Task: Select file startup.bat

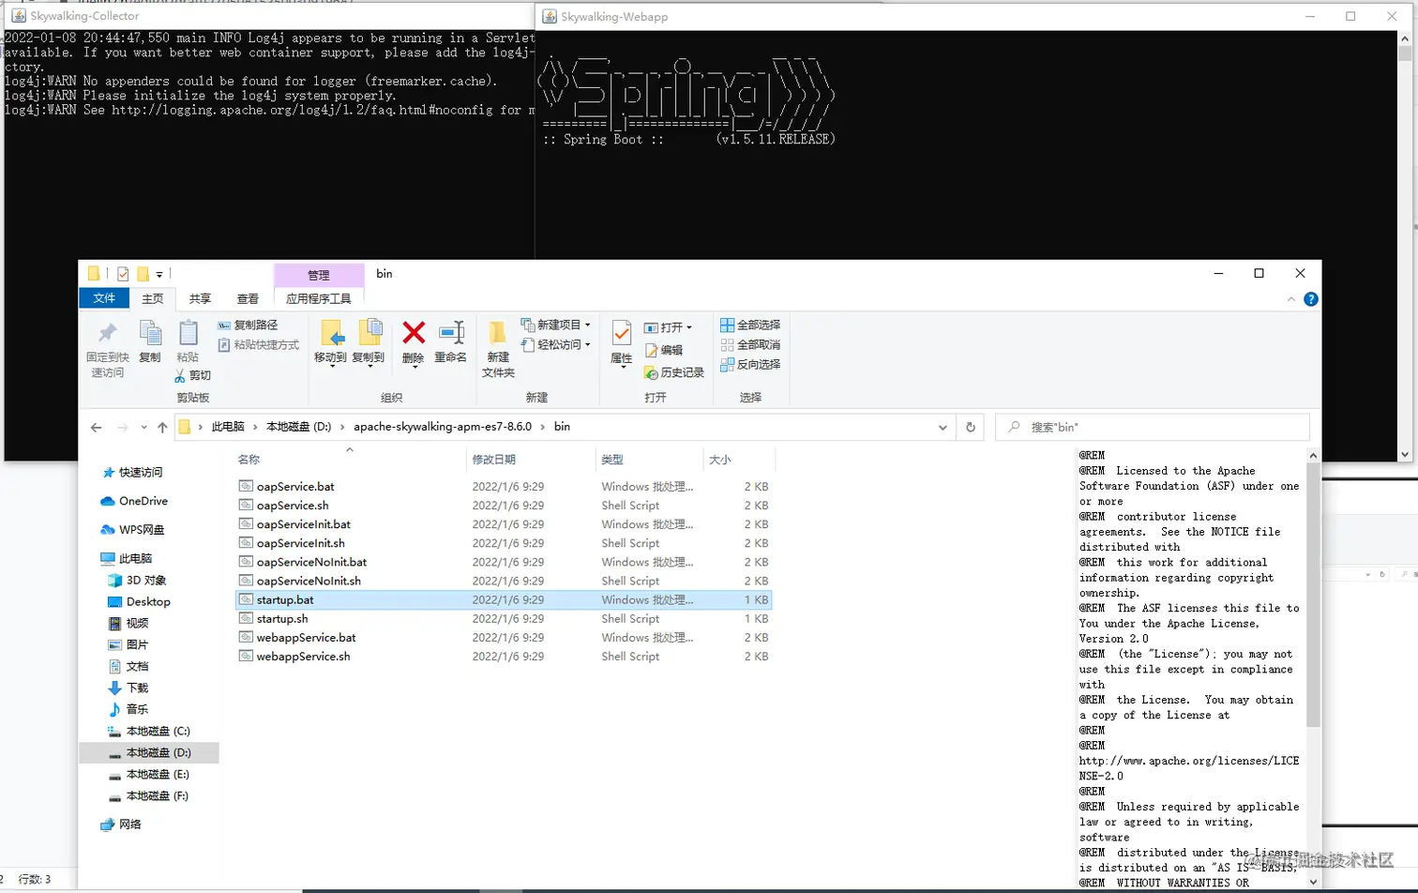Action: pos(504,599)
